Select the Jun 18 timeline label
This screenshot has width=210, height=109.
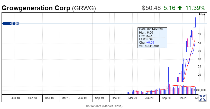click(x=15, y=98)
